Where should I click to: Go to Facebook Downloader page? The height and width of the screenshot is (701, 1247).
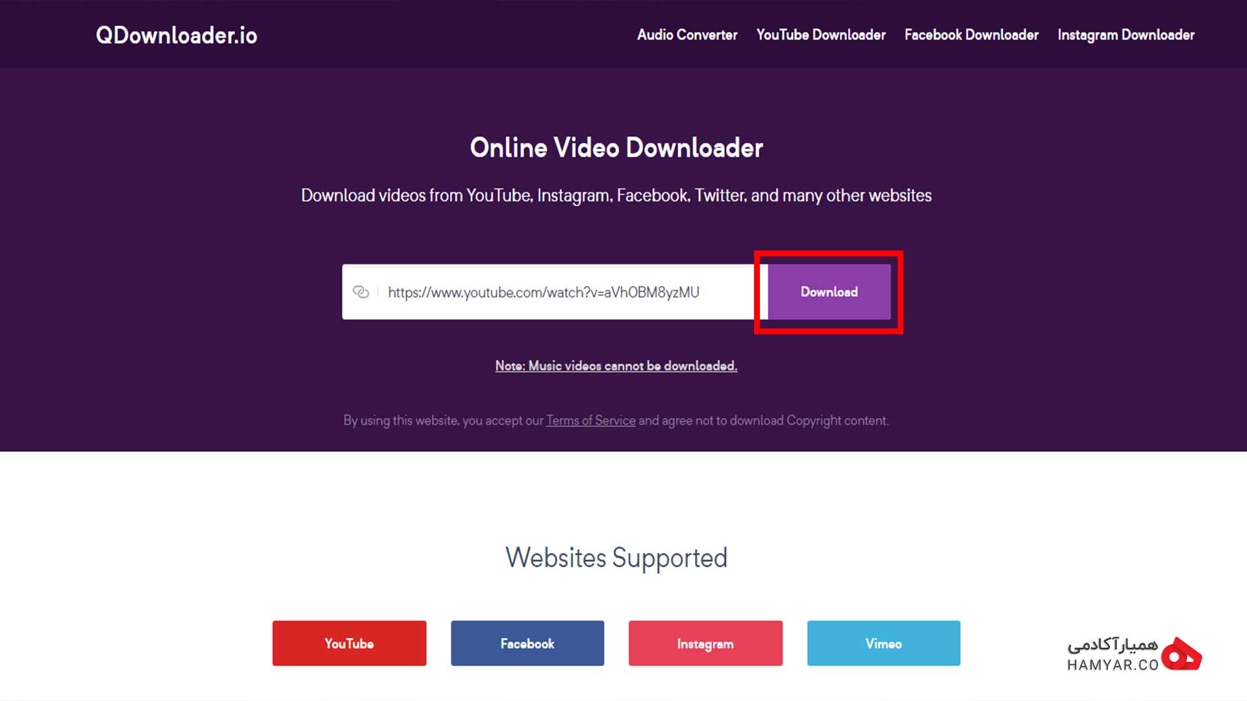point(972,35)
